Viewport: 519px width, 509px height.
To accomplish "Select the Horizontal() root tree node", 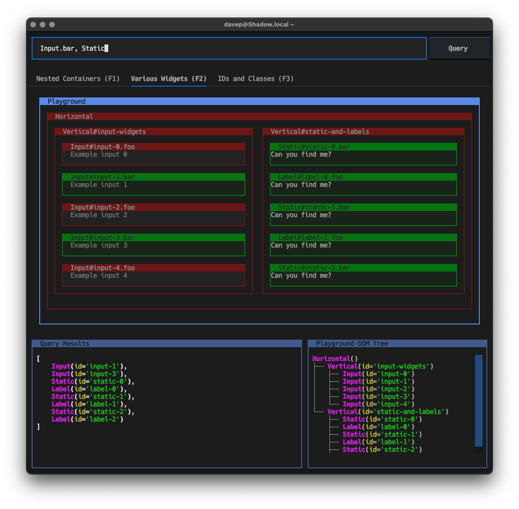I will point(335,359).
